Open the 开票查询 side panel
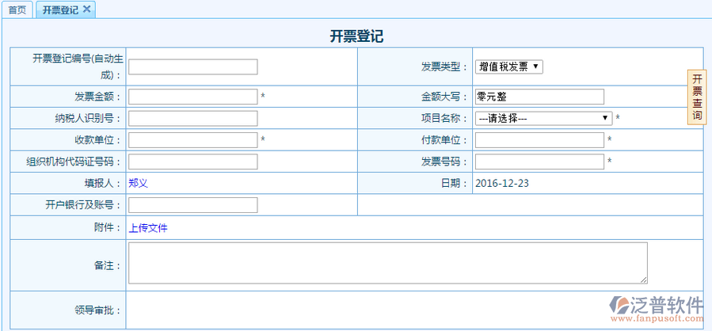Image resolution: width=712 pixels, height=331 pixels. click(x=697, y=97)
